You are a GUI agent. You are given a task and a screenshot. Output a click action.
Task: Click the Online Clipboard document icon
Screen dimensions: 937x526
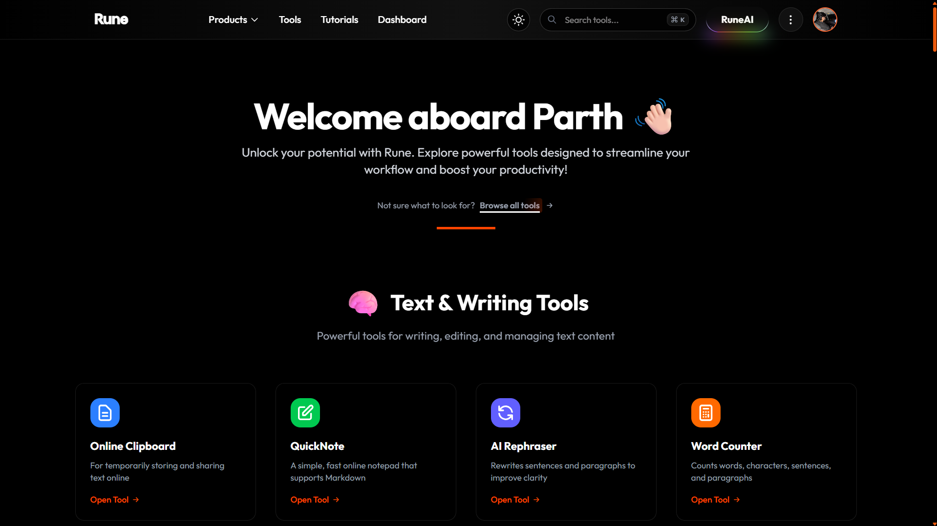(x=105, y=413)
